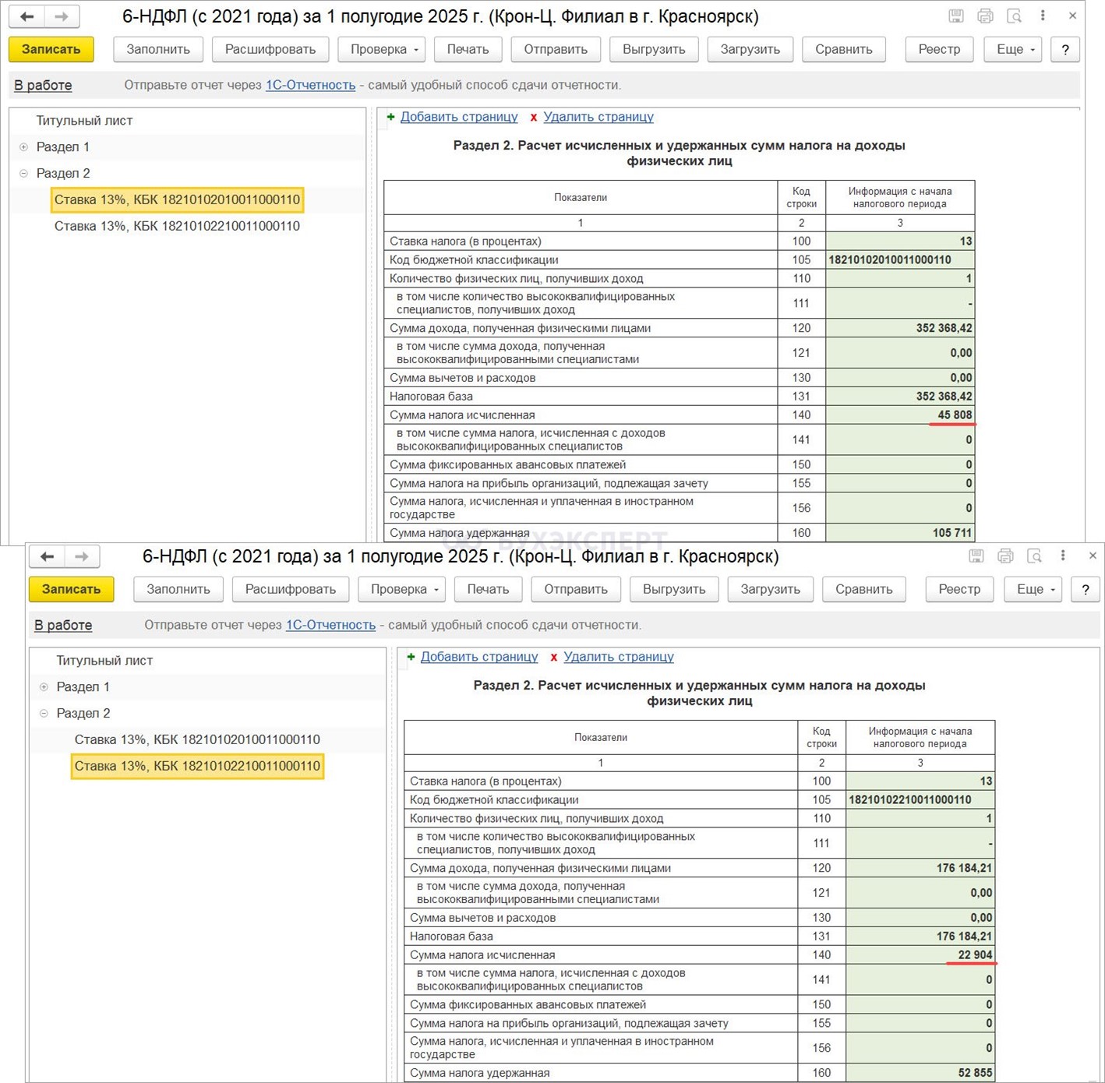This screenshot has height=1083, width=1105.
Task: Open Еще dropdown in bottom window
Action: click(1036, 589)
